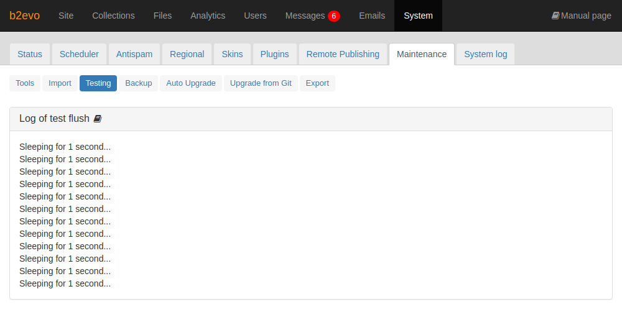622x317 pixels.
Task: Open the Emails menu
Action: tap(372, 16)
